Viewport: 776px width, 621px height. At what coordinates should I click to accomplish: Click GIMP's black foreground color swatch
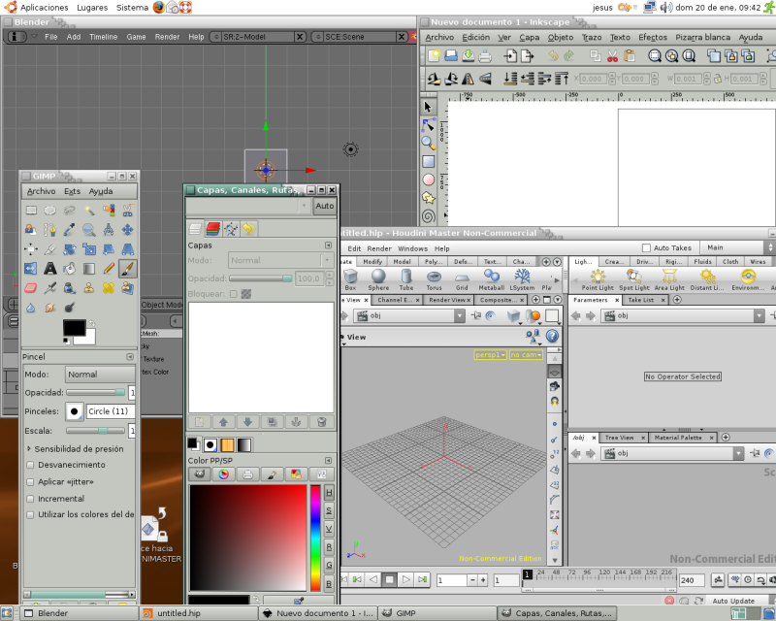[74, 327]
